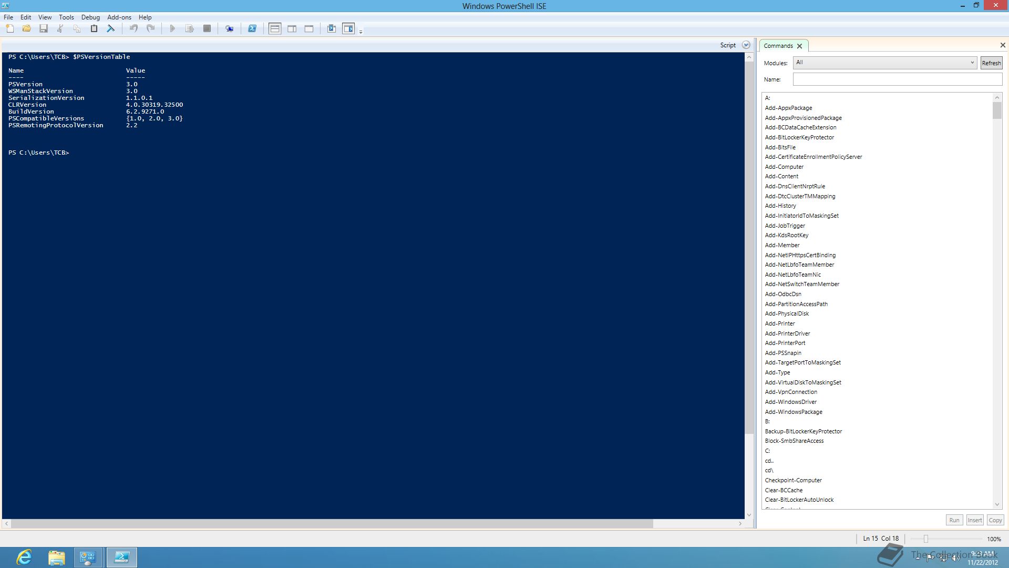This screenshot has width=1009, height=568.
Task: Click the Open script folder icon
Action: tap(27, 29)
